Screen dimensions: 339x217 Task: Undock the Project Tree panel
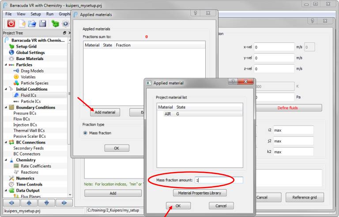[x=64, y=33]
